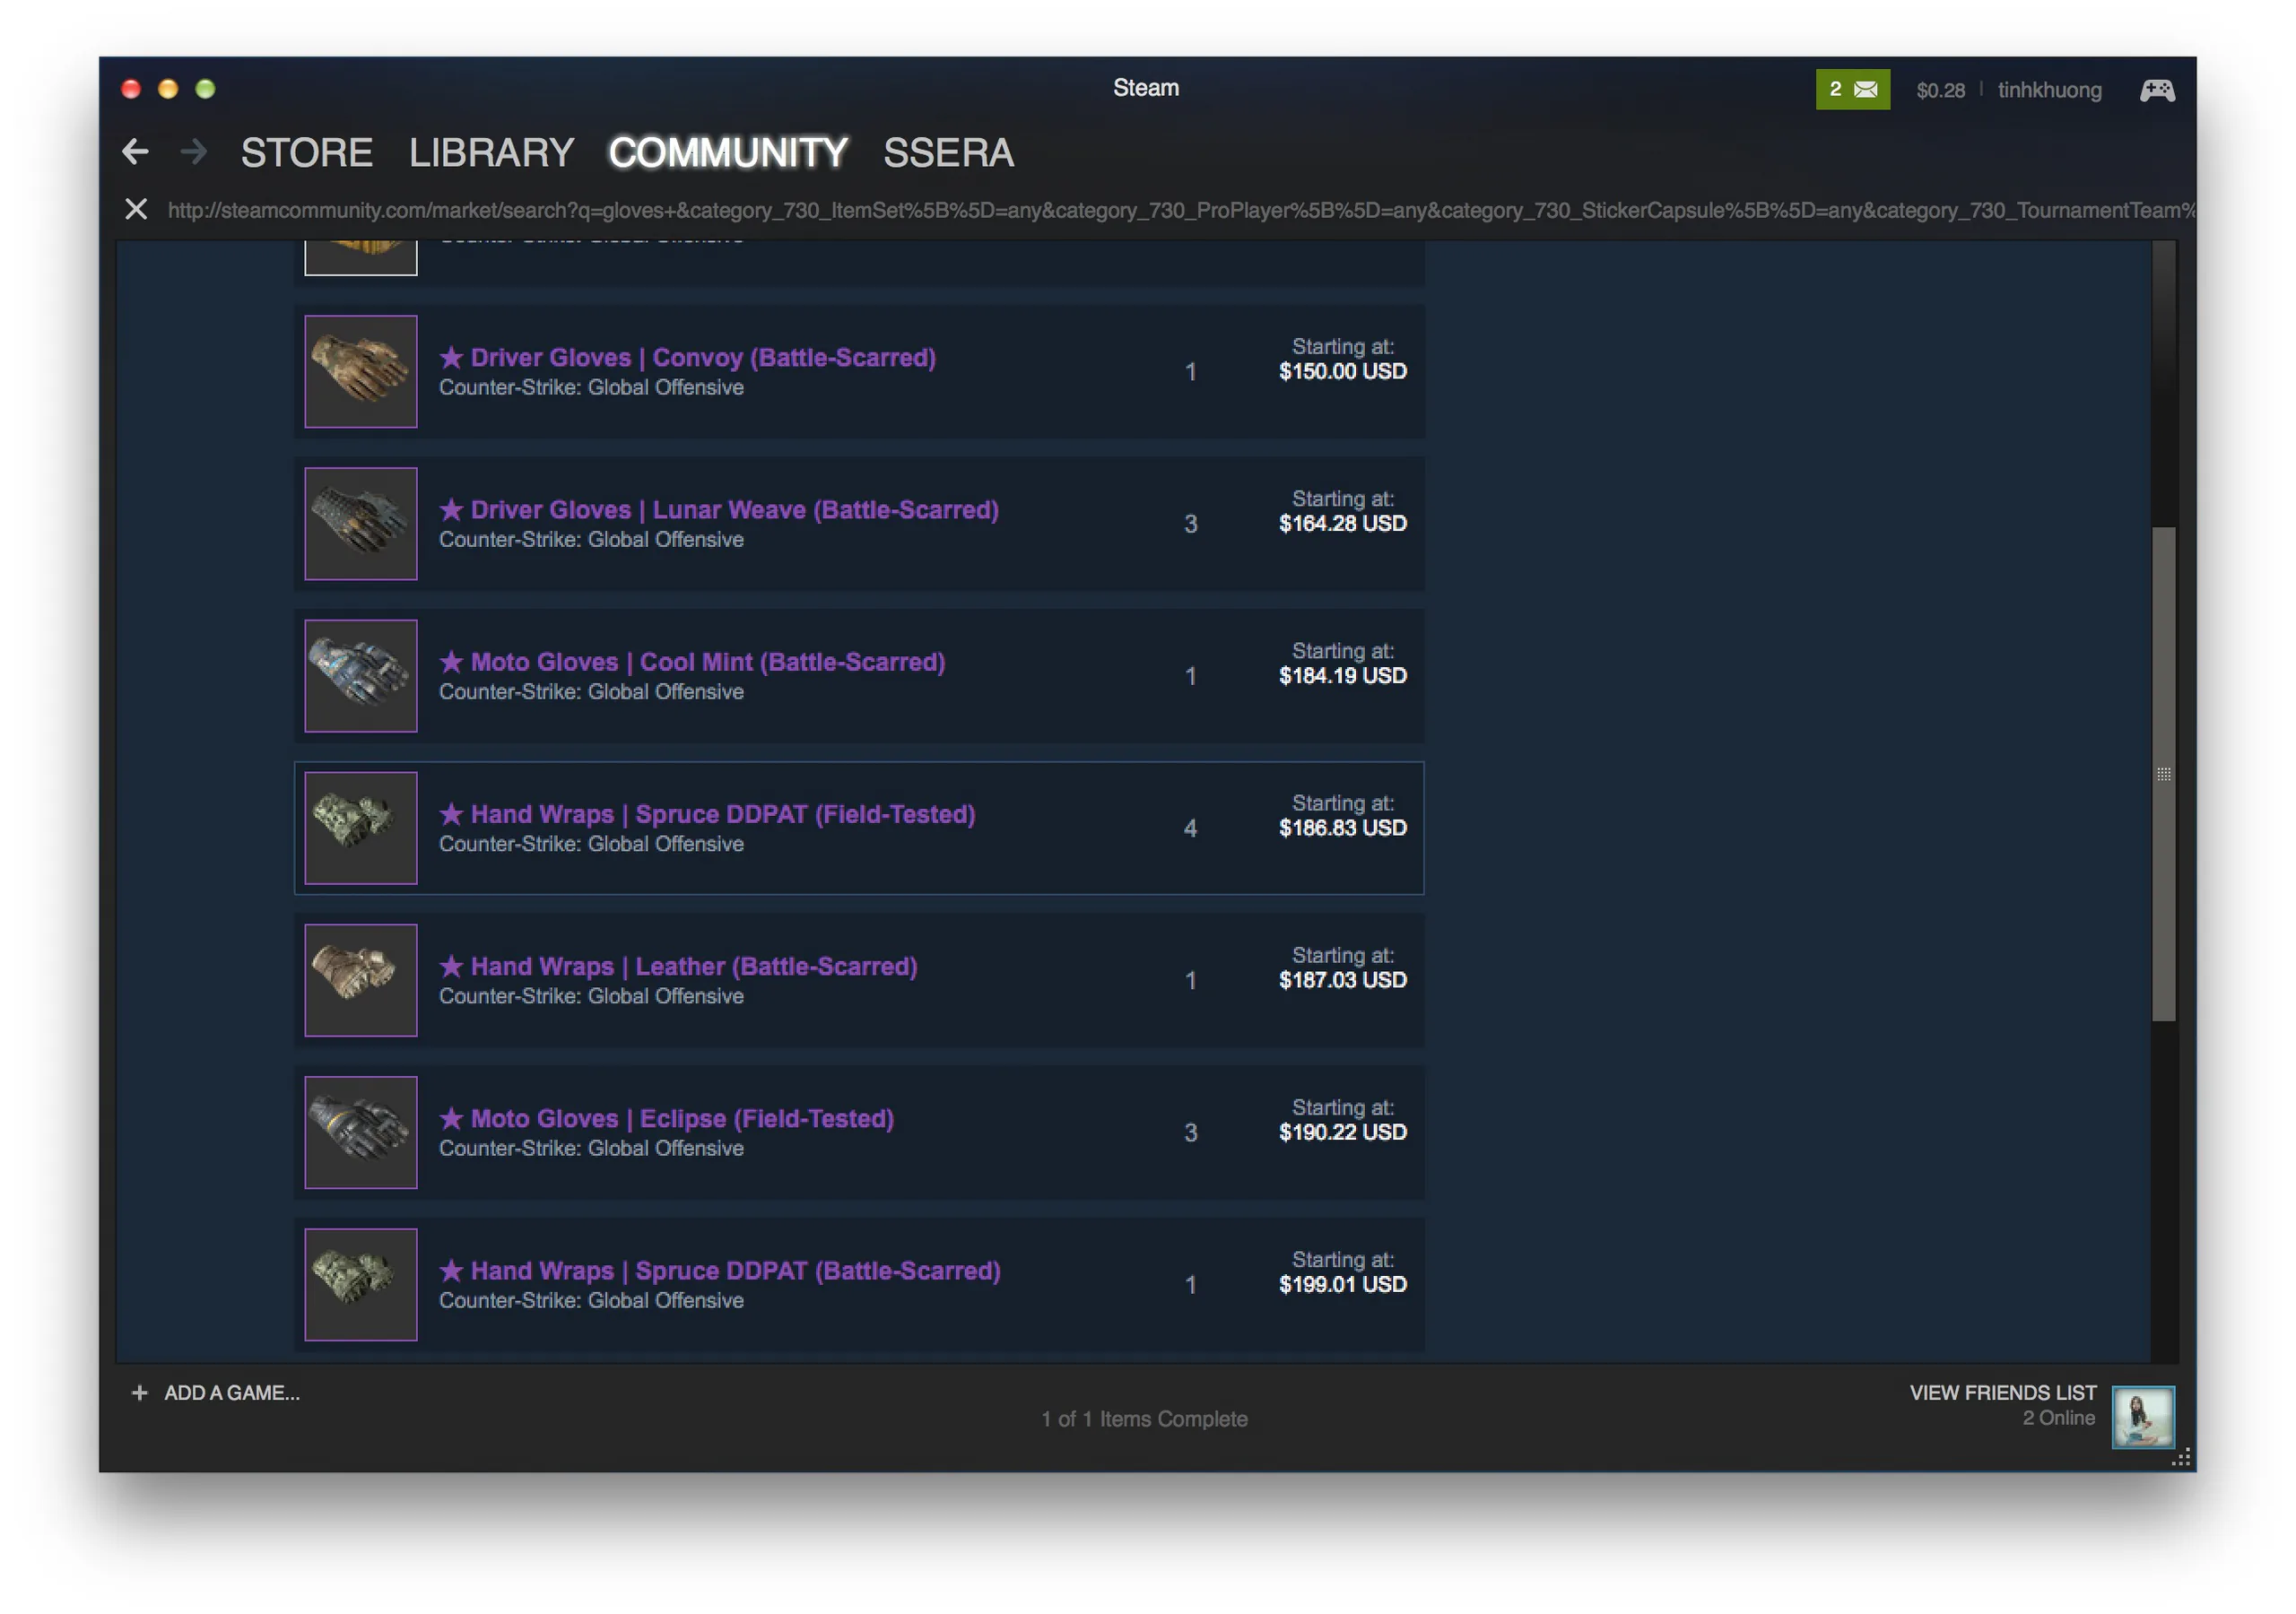The height and width of the screenshot is (1614, 2296).
Task: Open the friends list avatar picture
Action: click(x=2142, y=1416)
